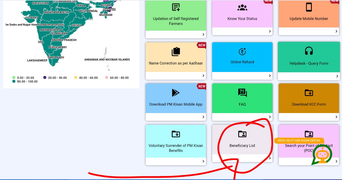Click the Update Mobile Number phone icon

point(309,7)
